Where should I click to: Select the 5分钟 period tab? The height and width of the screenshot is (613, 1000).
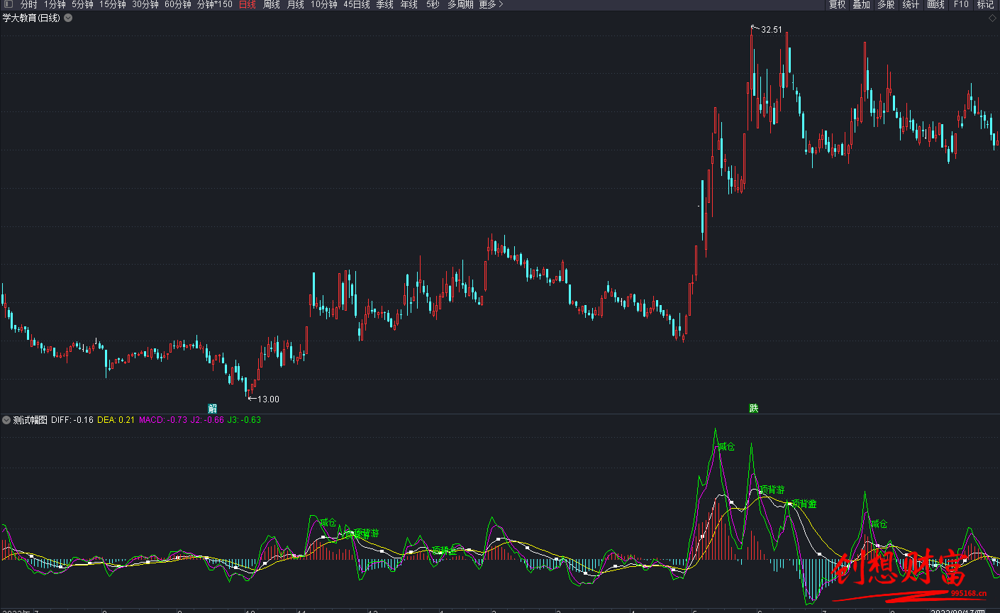click(82, 4)
